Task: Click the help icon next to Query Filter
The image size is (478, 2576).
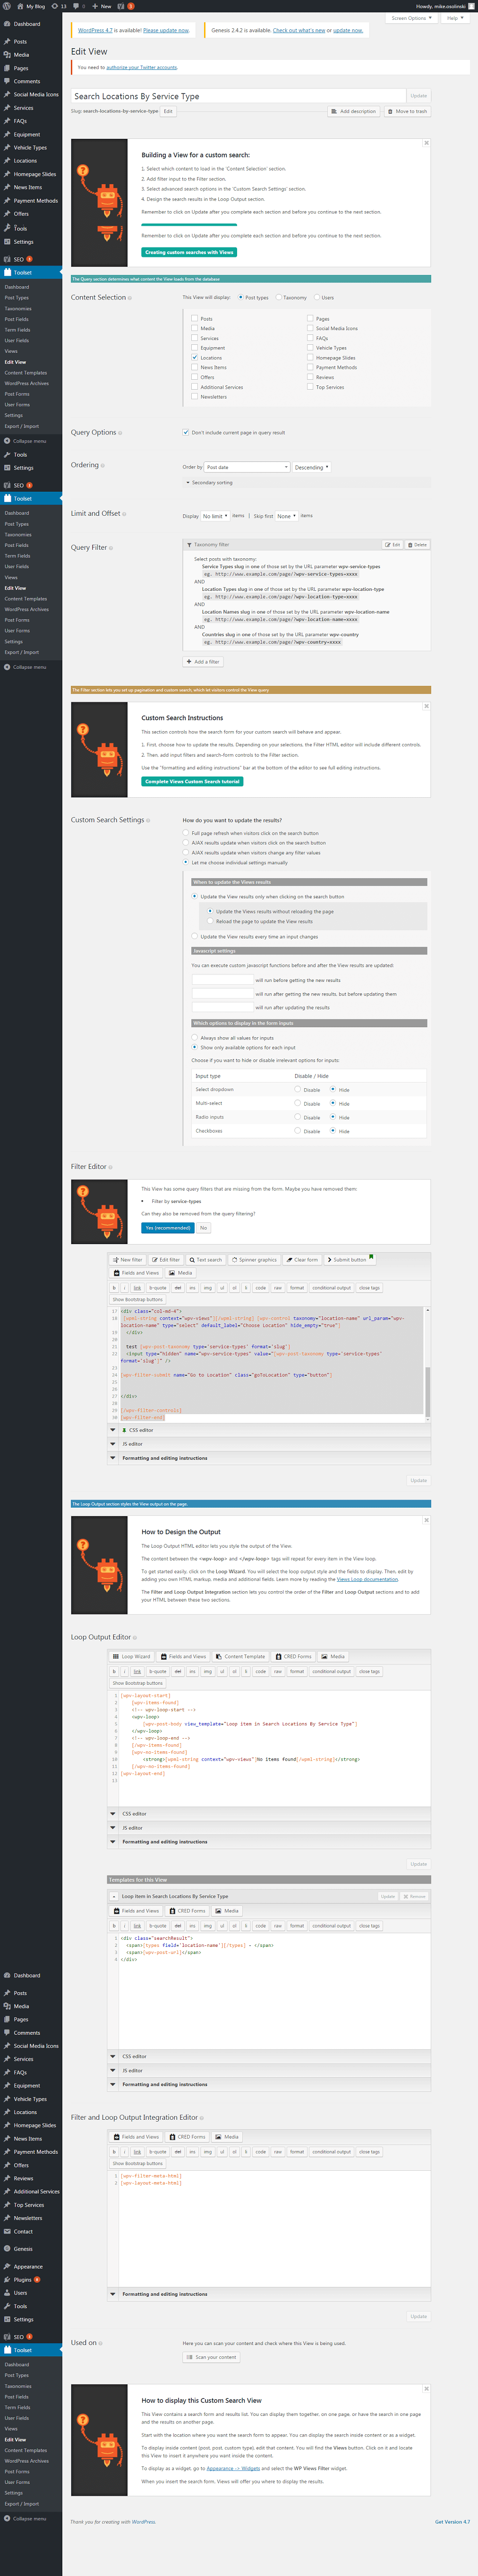Action: click(x=111, y=548)
